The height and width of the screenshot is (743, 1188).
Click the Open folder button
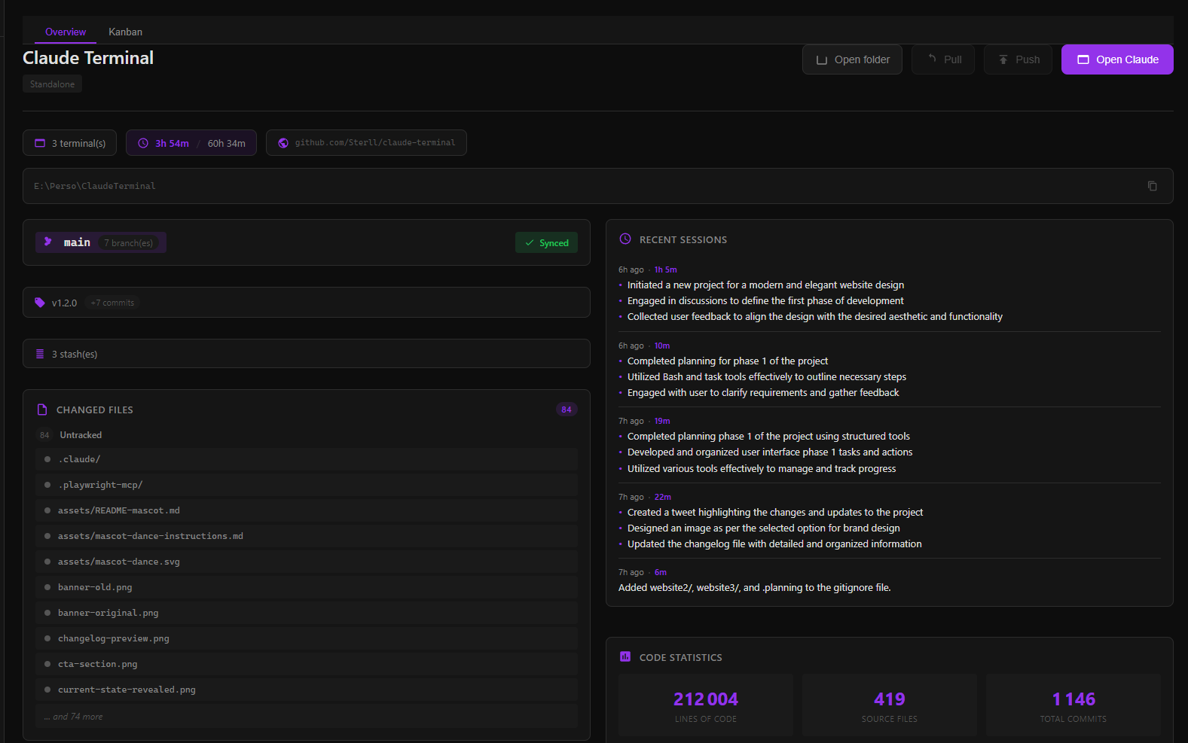[x=852, y=59]
